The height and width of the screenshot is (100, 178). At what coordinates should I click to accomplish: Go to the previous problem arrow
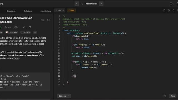[x=77, y=4]
